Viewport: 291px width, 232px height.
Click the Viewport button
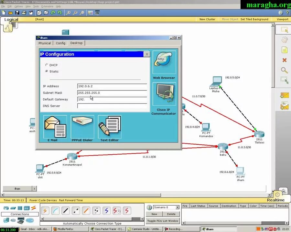click(283, 19)
